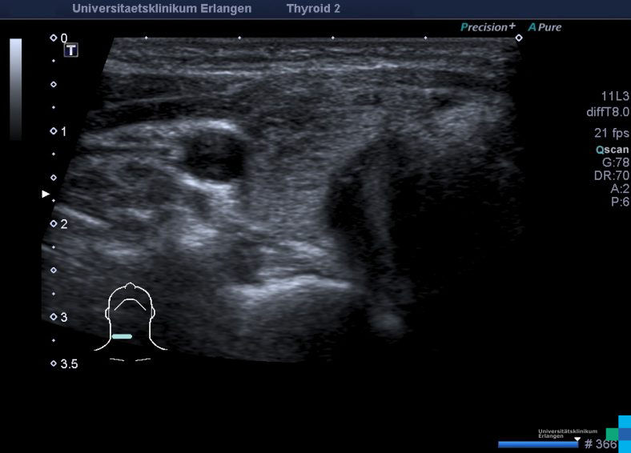
Task: Click the T orientation marker icon
Action: tap(71, 50)
